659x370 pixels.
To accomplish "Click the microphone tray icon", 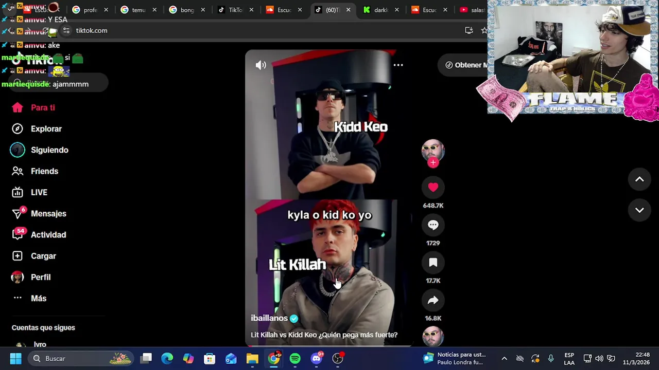I will pos(551,358).
